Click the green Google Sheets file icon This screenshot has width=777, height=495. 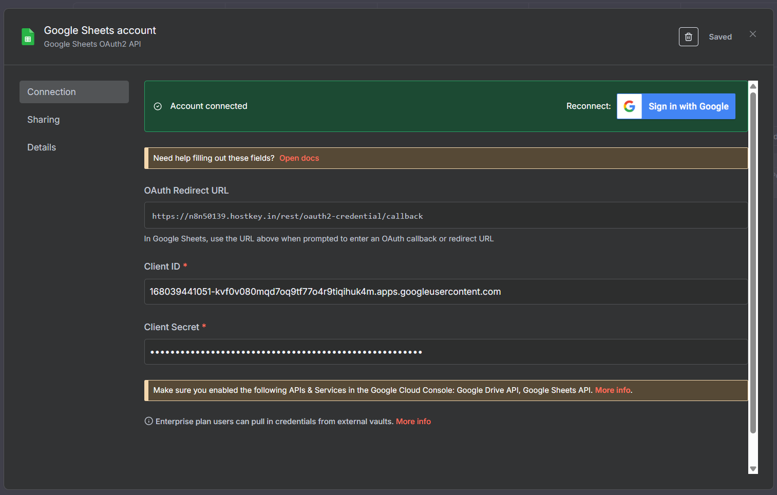28,37
